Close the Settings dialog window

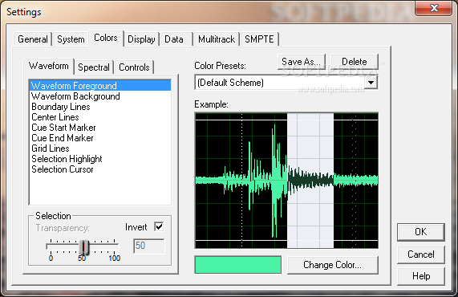(434, 8)
